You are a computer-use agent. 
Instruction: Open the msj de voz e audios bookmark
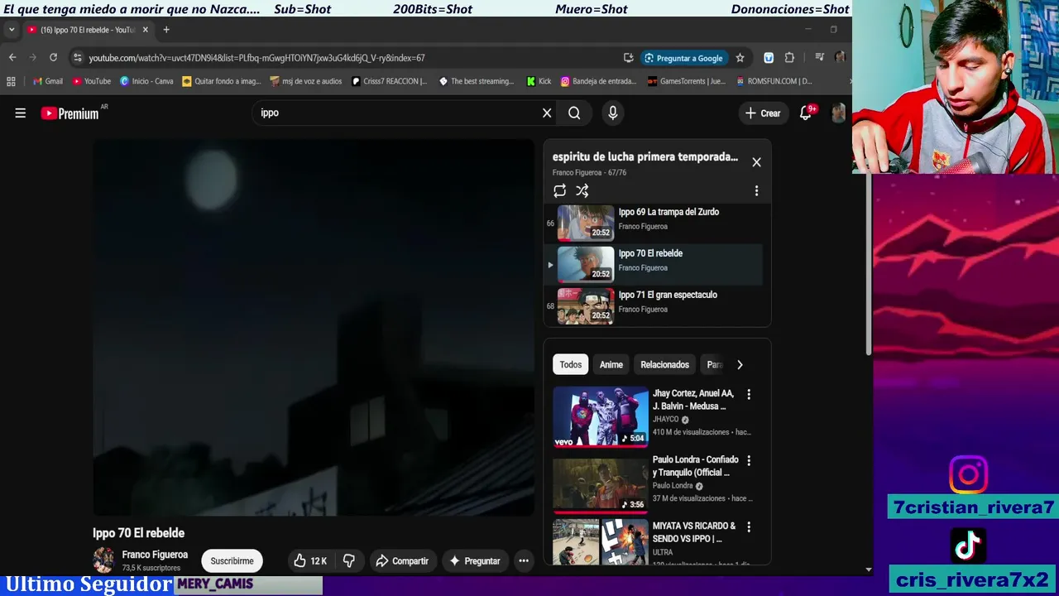306,81
